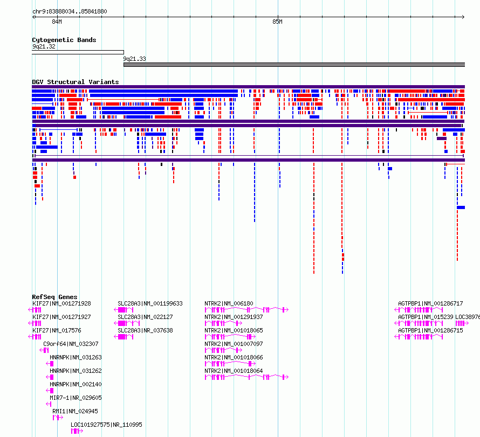Click the SLC28A3 NM_001199633 gene glyph

point(124,310)
